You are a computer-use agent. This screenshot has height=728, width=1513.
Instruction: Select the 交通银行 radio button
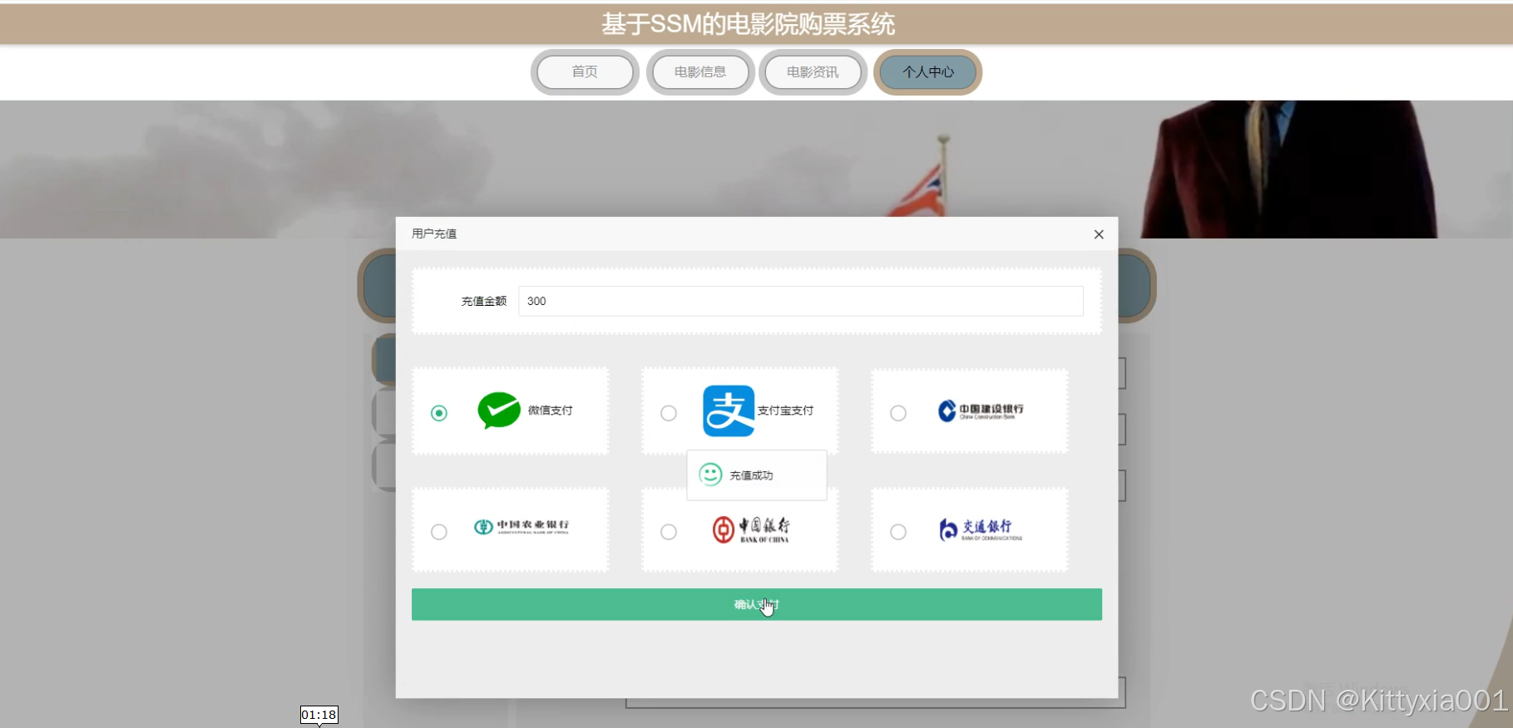[x=898, y=532]
